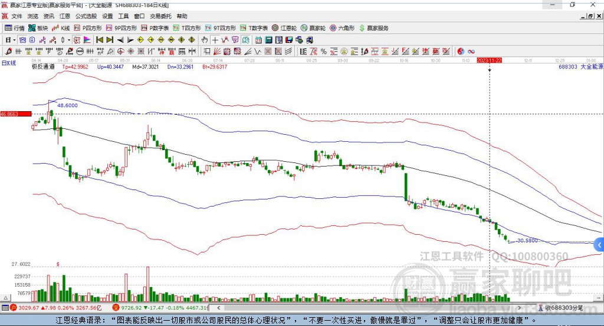
Task: Open 资讯 menu
Action: point(49,16)
